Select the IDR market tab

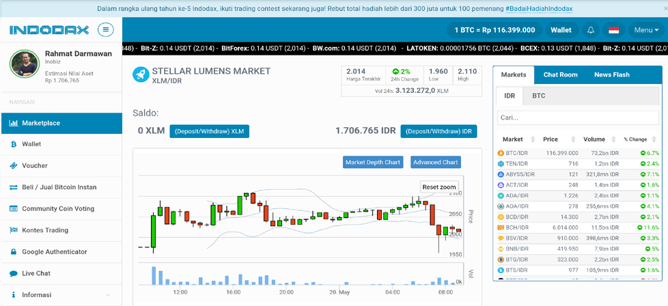(510, 96)
